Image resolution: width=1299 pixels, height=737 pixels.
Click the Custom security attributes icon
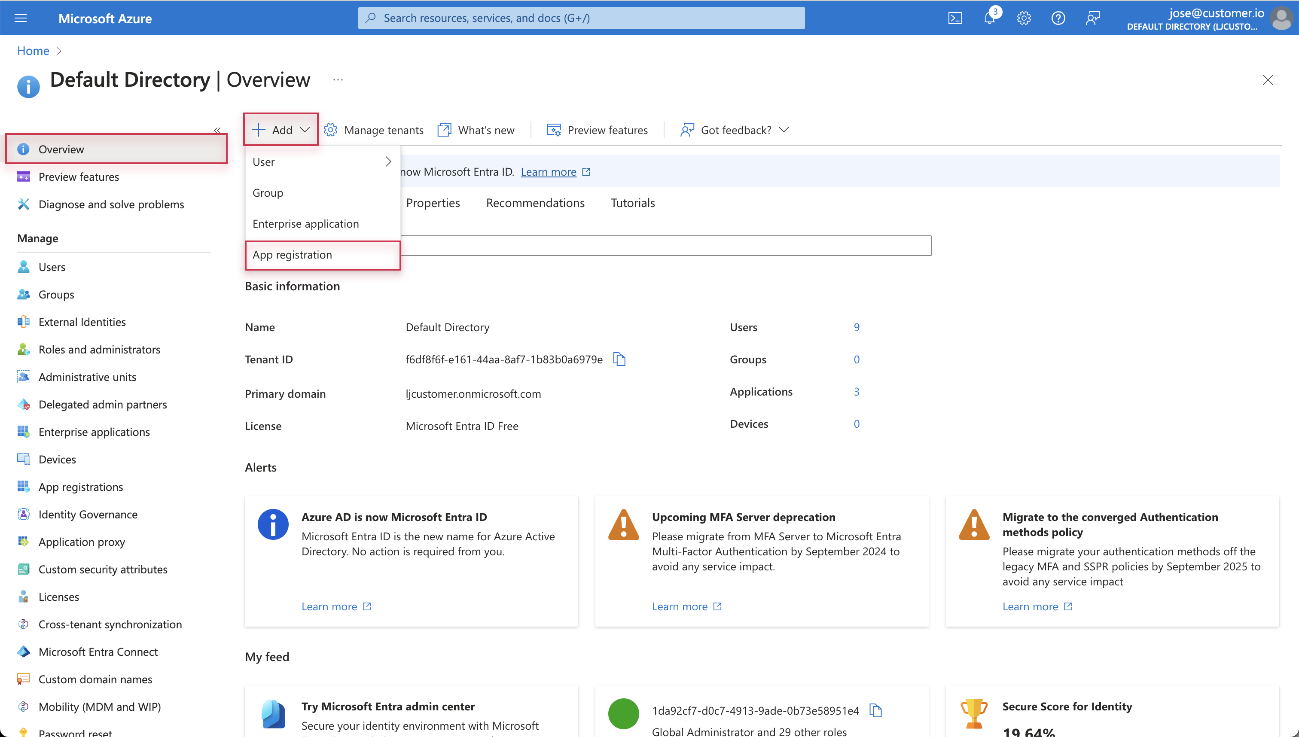click(x=23, y=569)
